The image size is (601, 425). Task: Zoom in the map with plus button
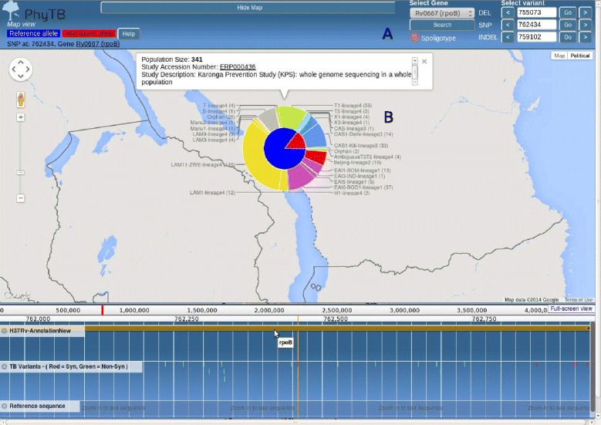pos(21,117)
